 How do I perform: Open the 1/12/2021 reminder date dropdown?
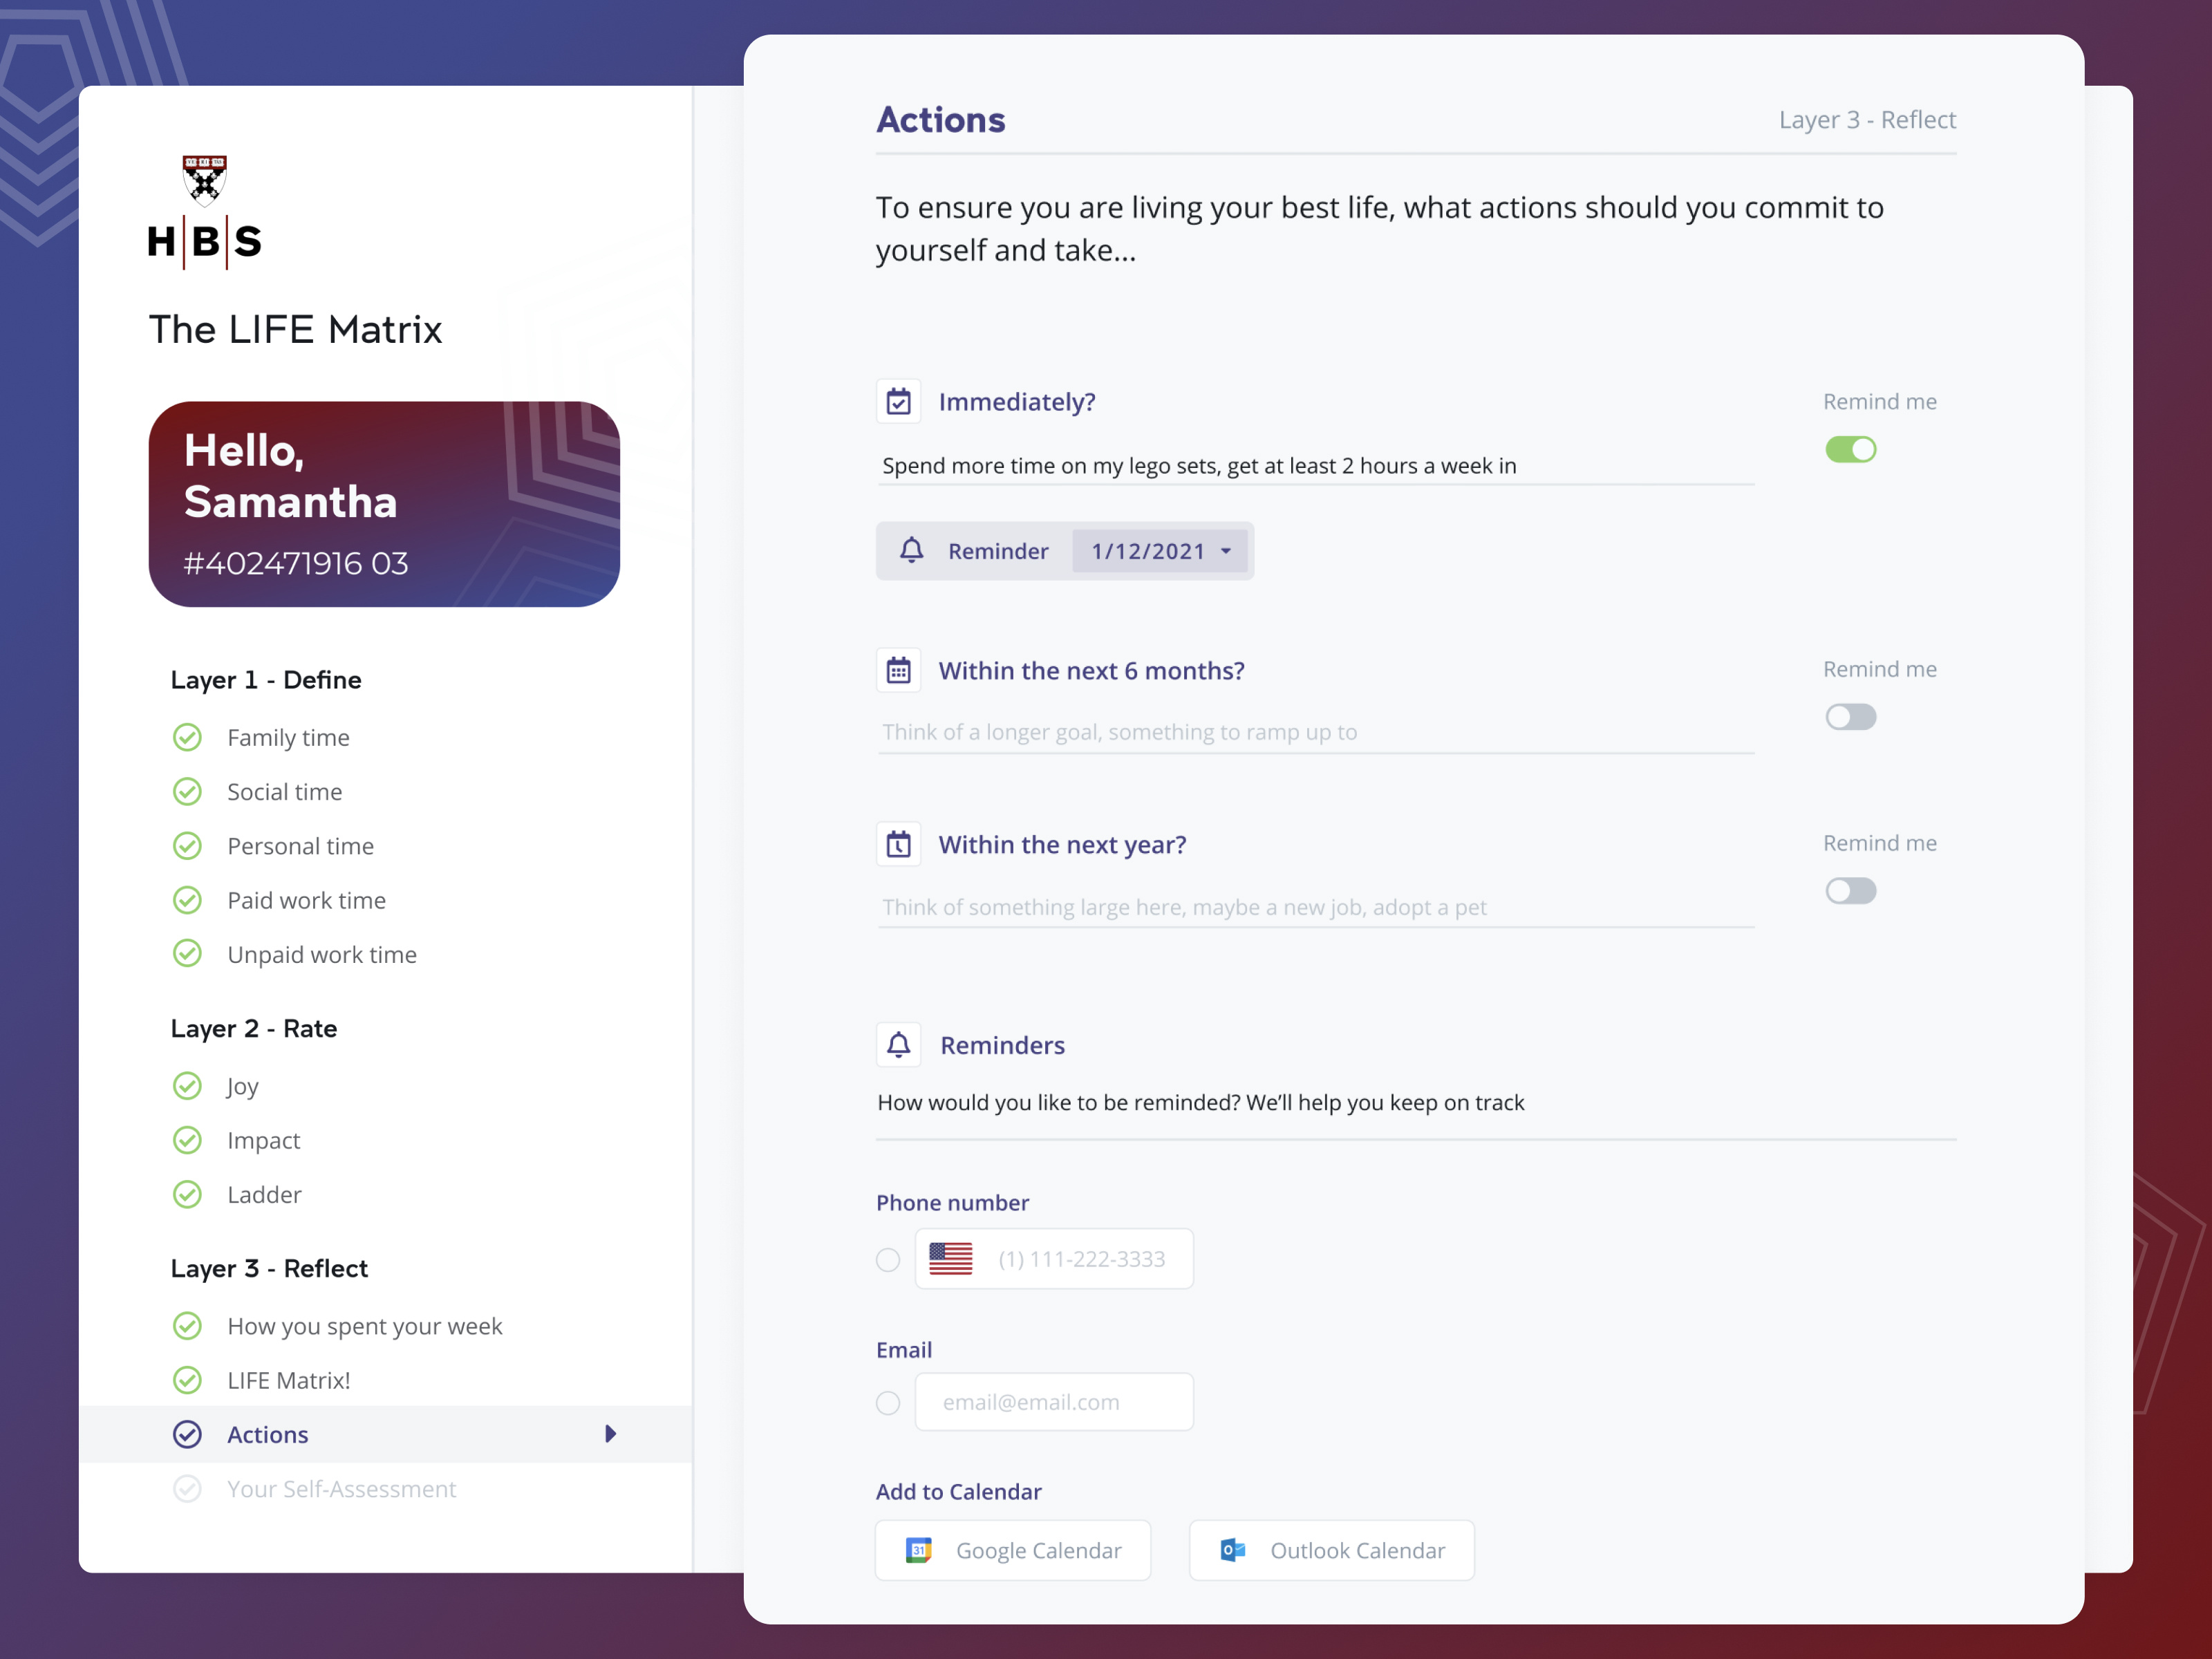1160,551
